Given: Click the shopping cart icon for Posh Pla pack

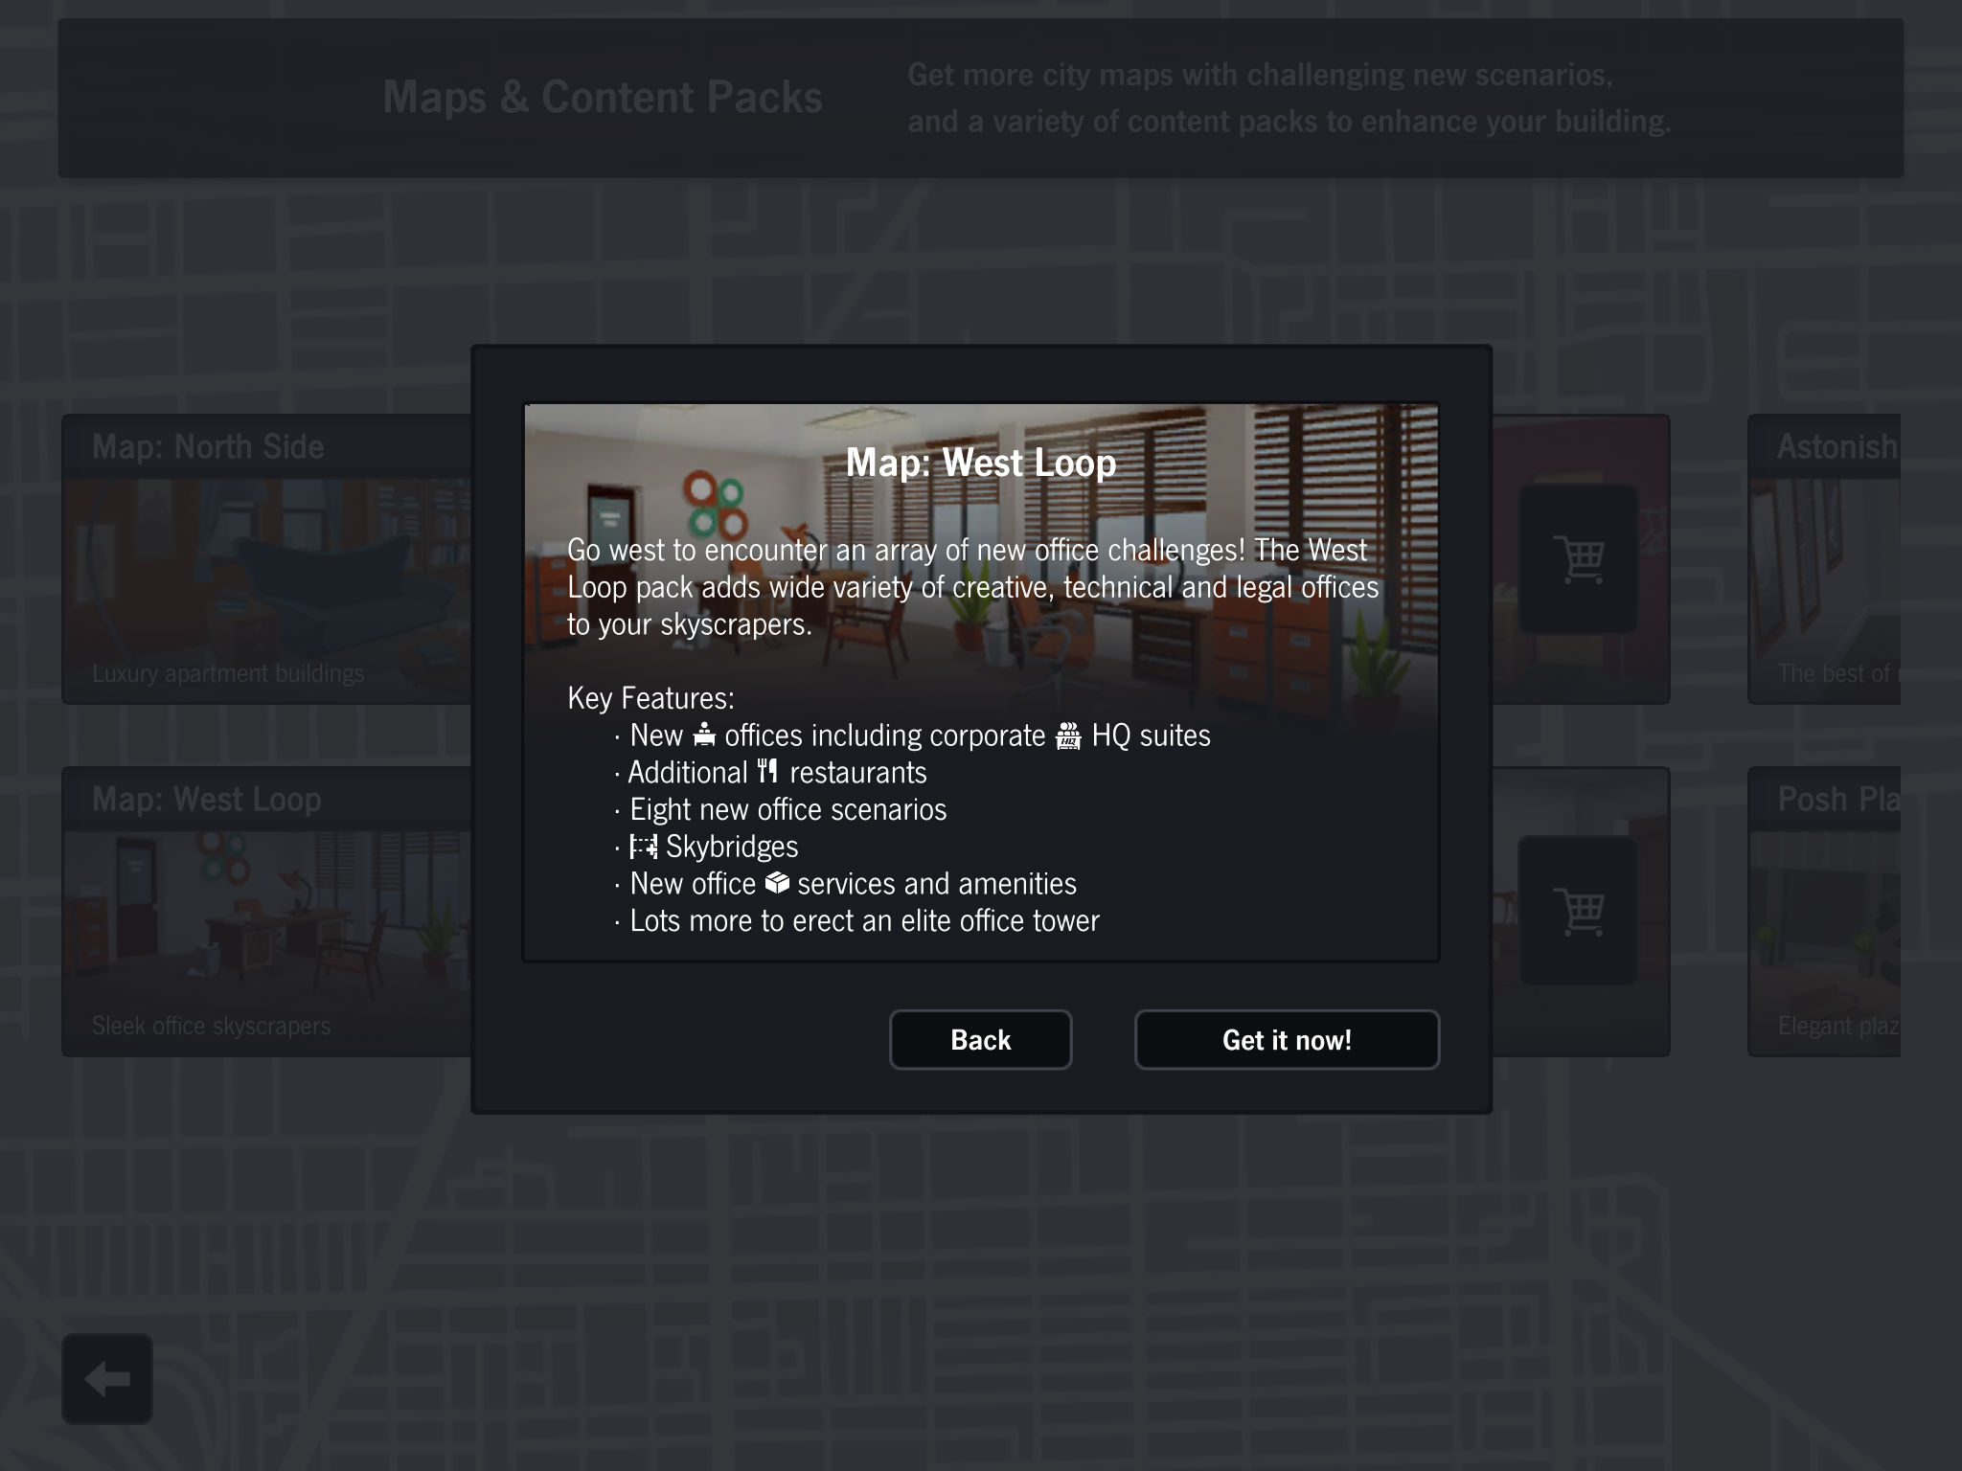Looking at the screenshot, I should [x=1579, y=910].
